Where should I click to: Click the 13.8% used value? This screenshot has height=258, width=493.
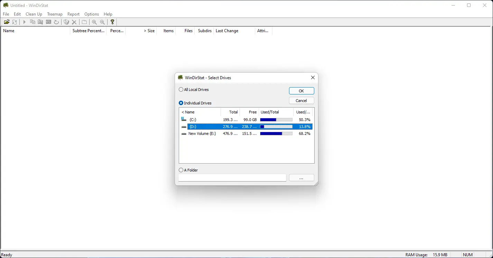click(305, 127)
